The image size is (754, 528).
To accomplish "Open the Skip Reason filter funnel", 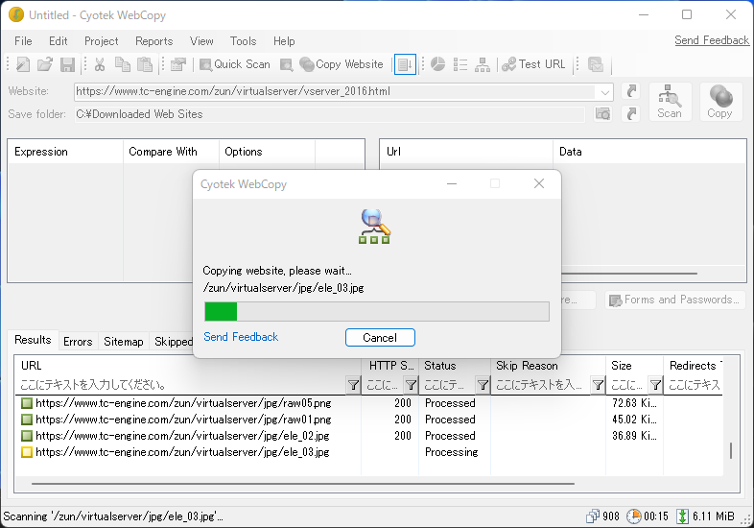I will coord(599,385).
